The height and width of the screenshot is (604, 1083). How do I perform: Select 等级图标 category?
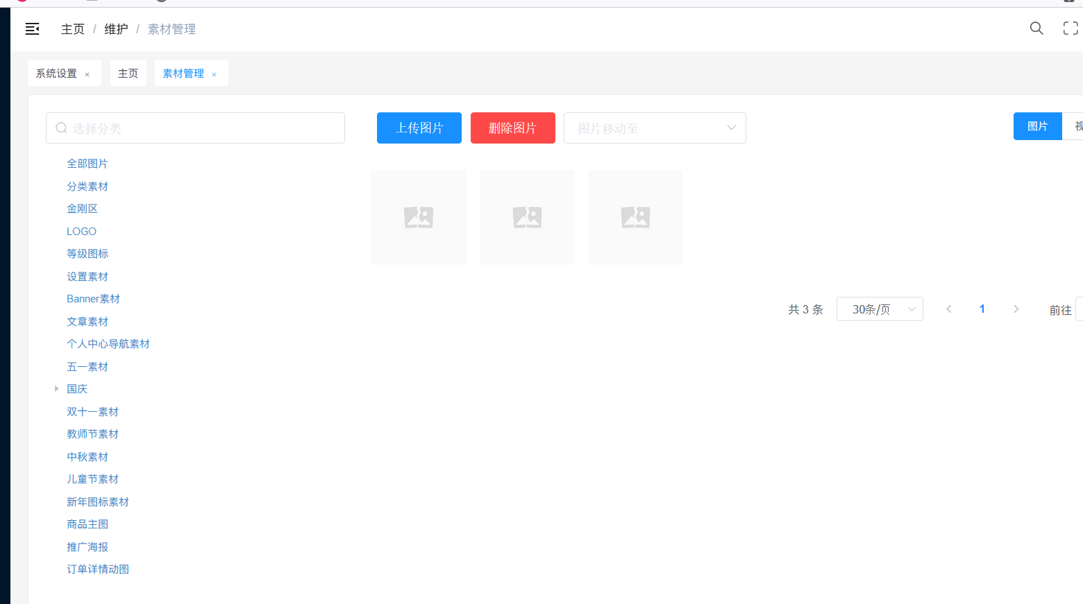coord(87,254)
